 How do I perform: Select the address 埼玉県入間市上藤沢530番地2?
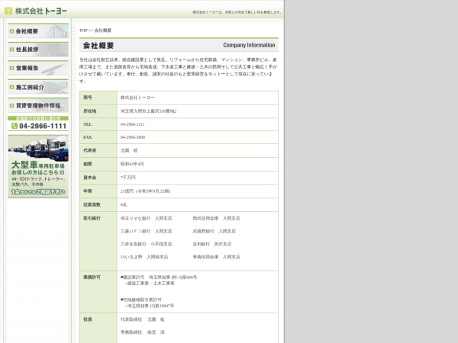coord(148,111)
